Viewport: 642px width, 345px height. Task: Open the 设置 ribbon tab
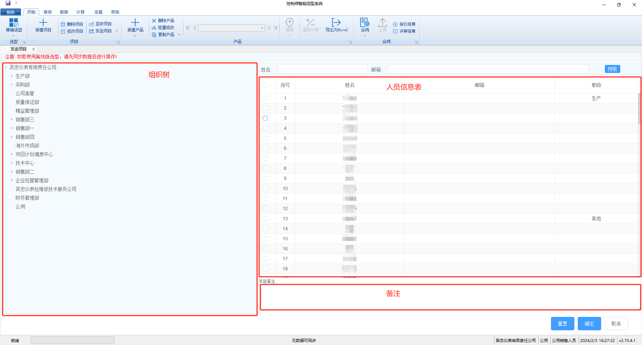click(98, 12)
